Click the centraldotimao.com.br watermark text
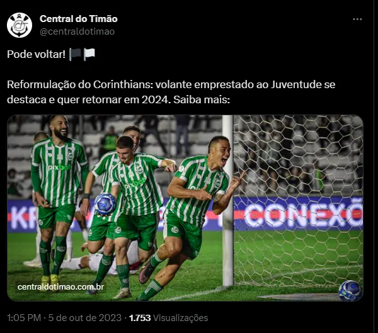The image size is (378, 333). pyautogui.click(x=60, y=287)
